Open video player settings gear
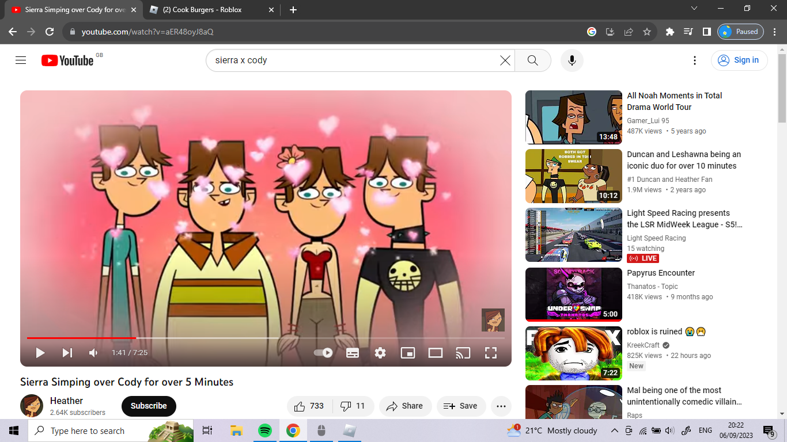This screenshot has width=787, height=442. pyautogui.click(x=380, y=353)
